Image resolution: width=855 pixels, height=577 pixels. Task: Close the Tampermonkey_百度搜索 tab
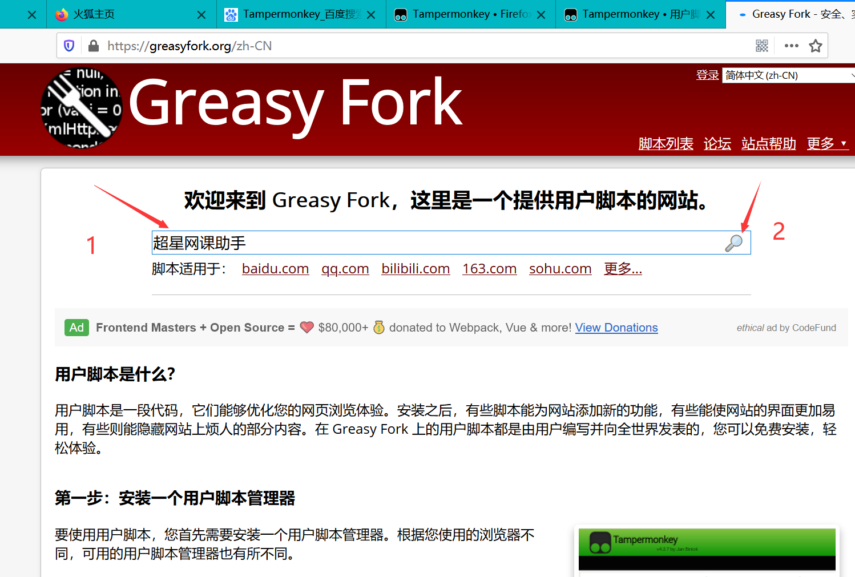pyautogui.click(x=371, y=15)
